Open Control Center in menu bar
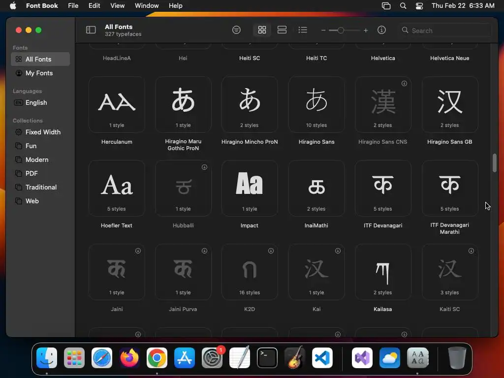The height and width of the screenshot is (378, 504). 419,5
